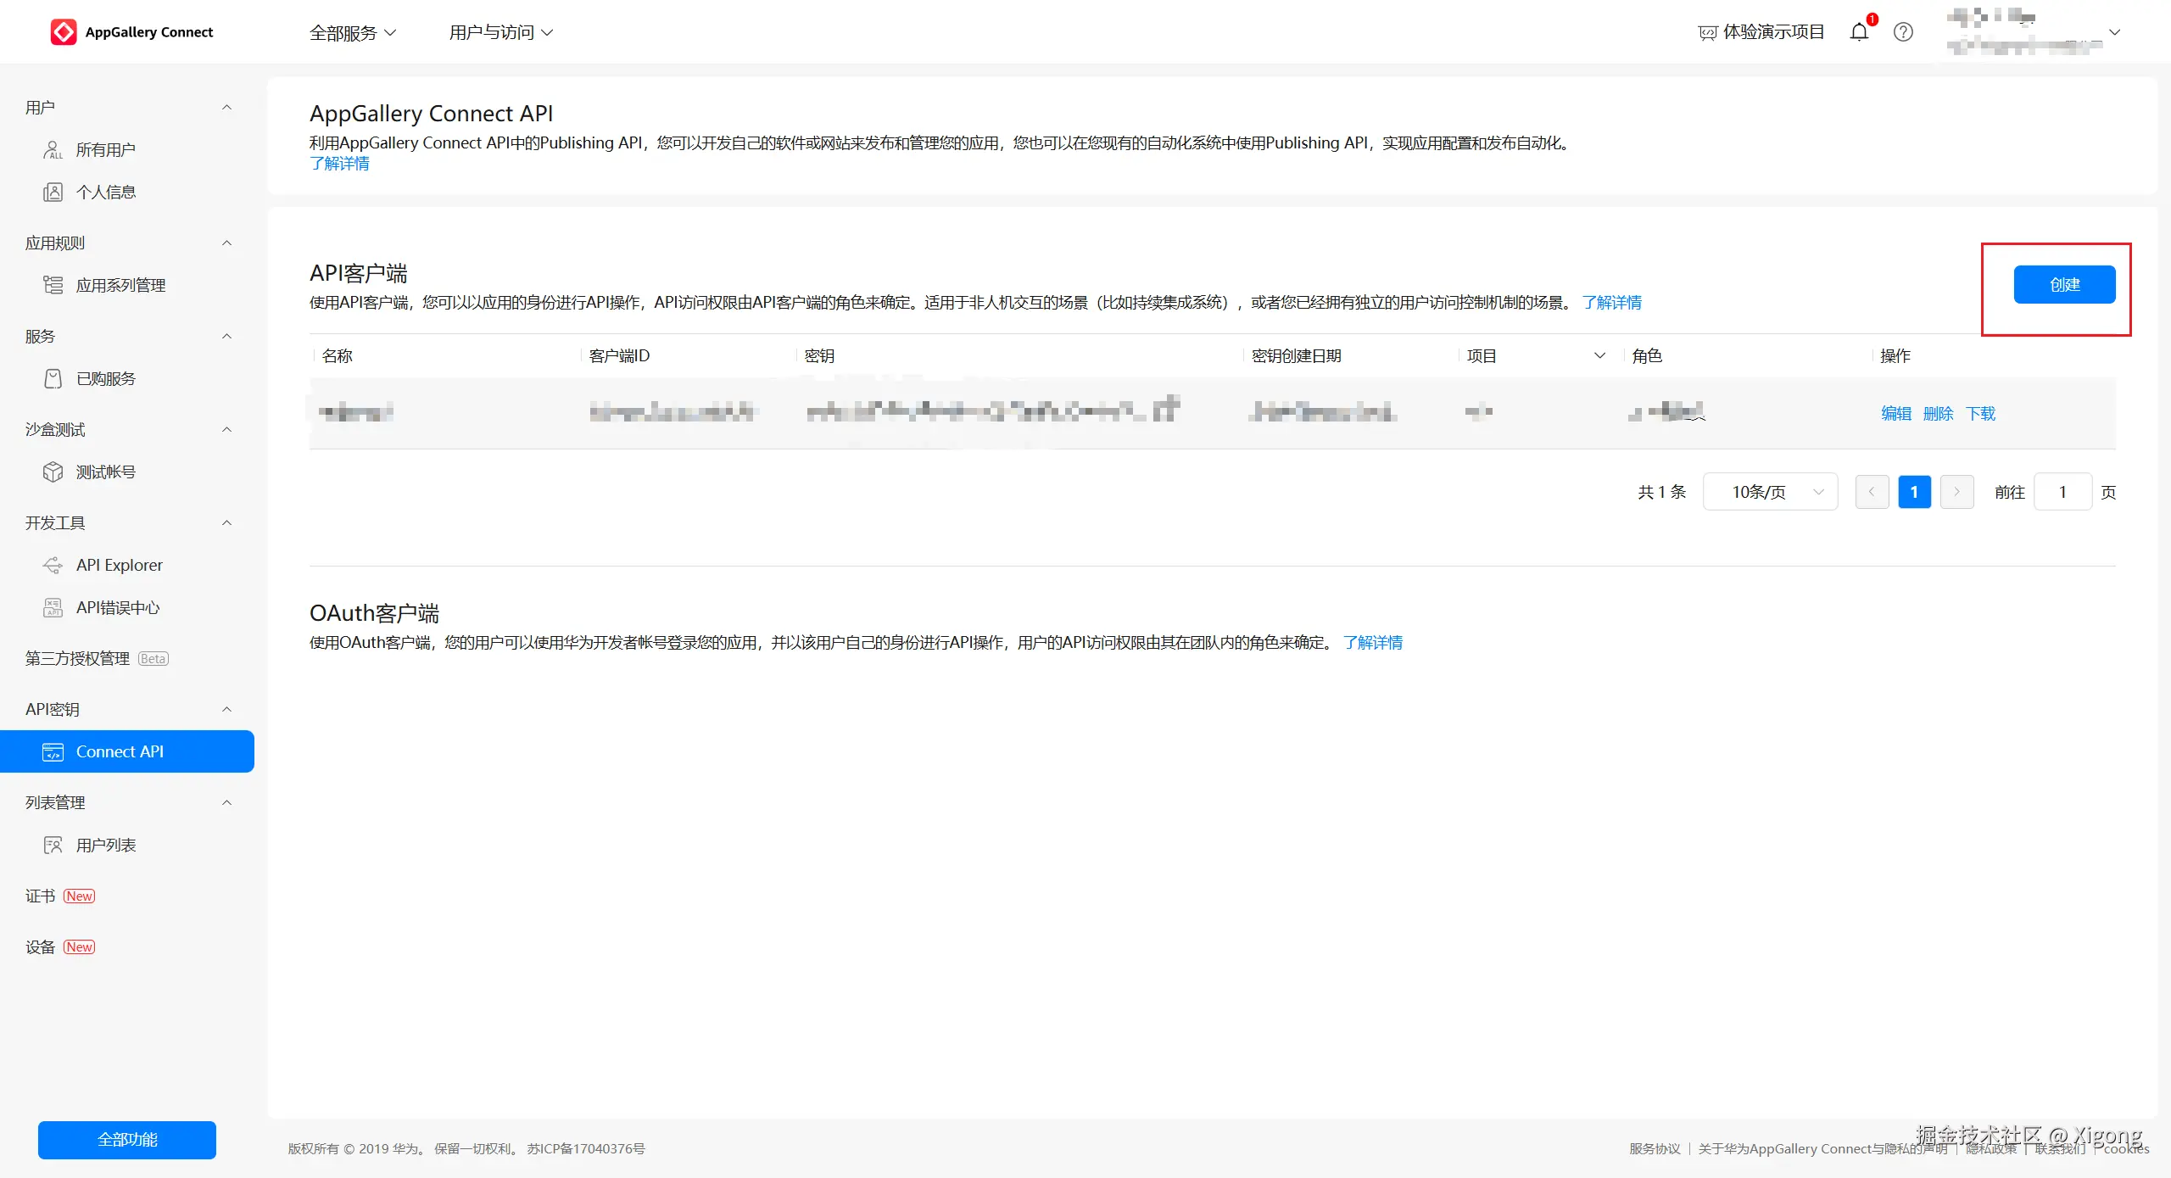The width and height of the screenshot is (2171, 1178).
Task: Open the help question mark icon
Action: [1903, 32]
